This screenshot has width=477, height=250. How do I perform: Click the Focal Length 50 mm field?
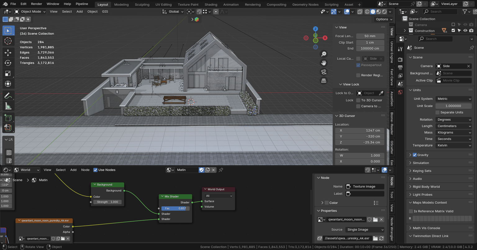coord(370,36)
